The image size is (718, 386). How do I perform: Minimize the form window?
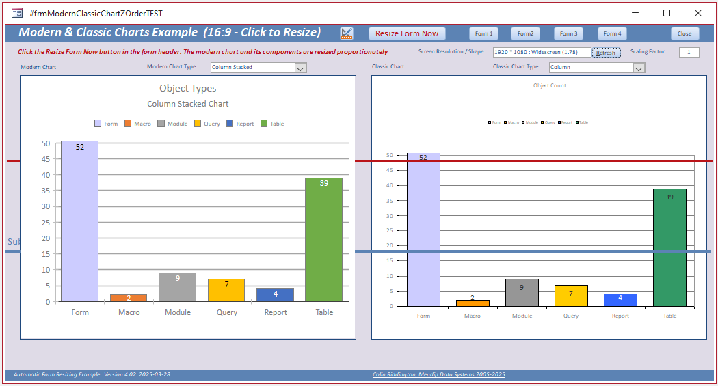click(635, 13)
